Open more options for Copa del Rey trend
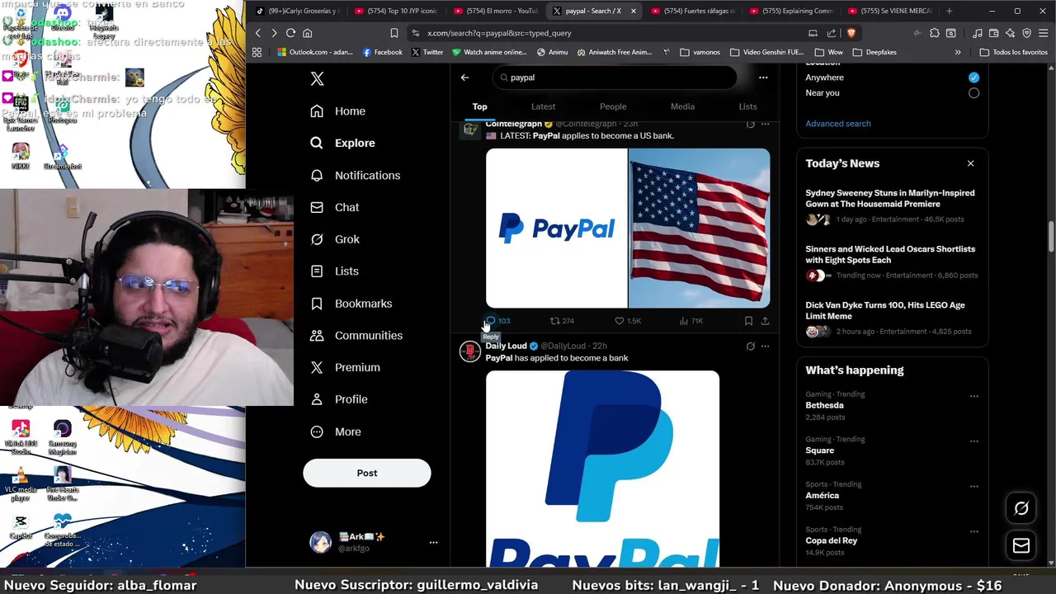 [x=973, y=532]
